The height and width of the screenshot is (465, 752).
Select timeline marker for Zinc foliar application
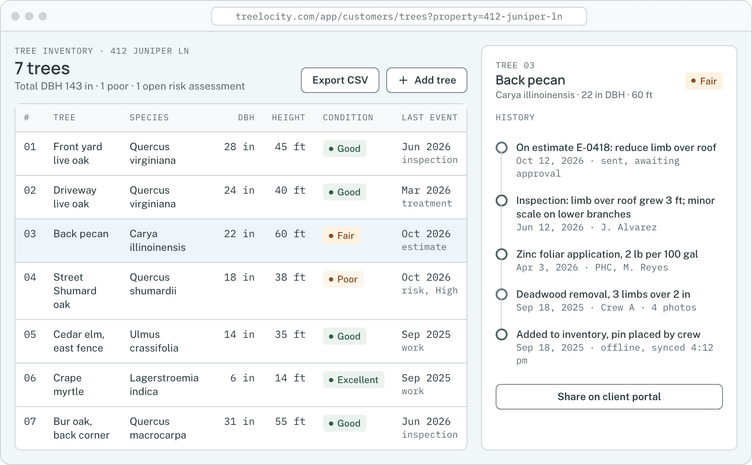pyautogui.click(x=502, y=254)
